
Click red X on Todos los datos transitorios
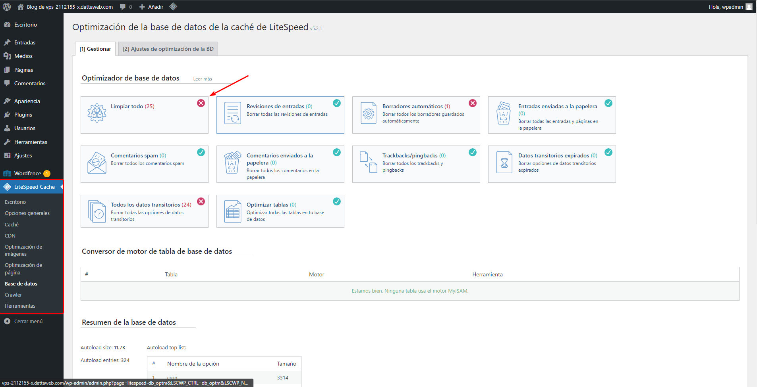coord(201,201)
